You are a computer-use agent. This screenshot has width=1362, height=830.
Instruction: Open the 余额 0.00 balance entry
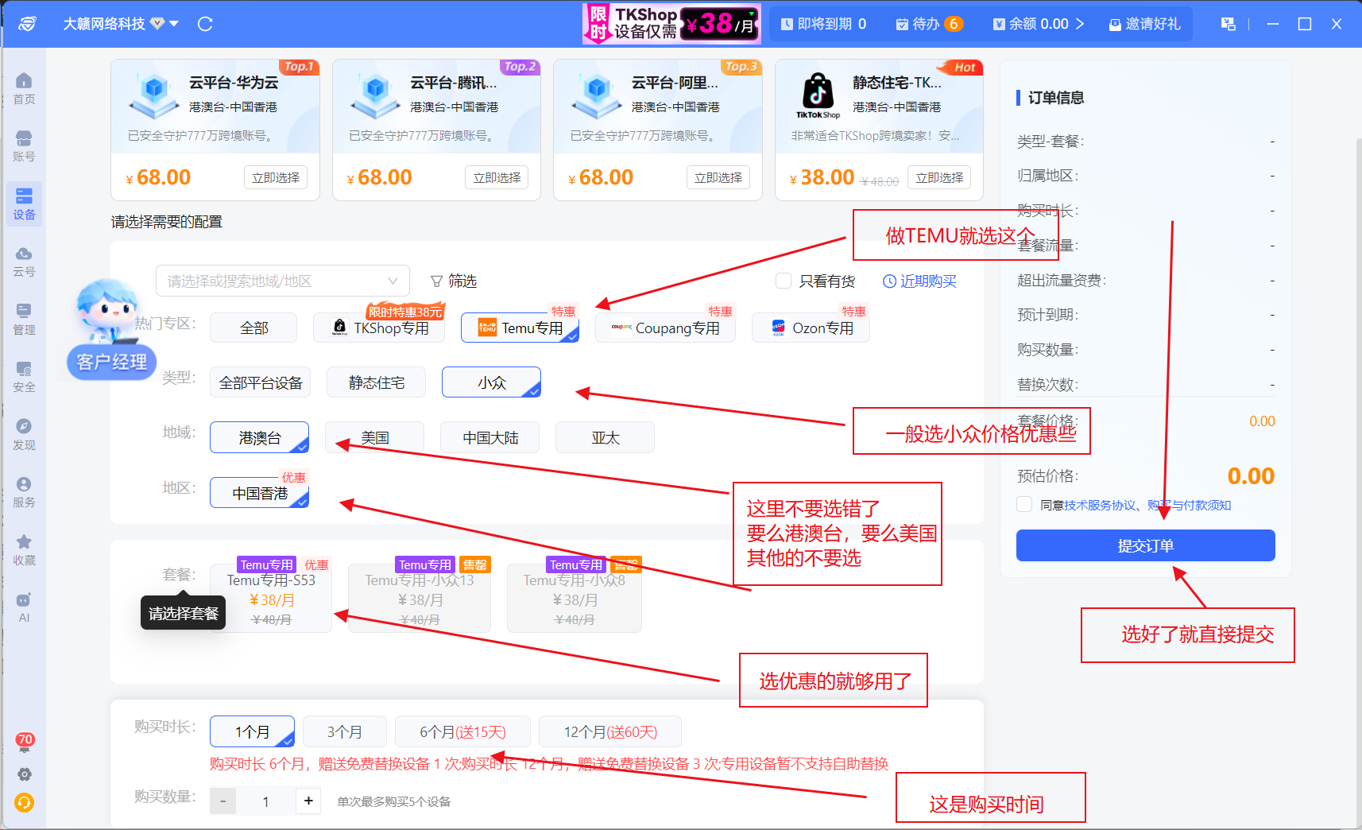click(x=1038, y=24)
